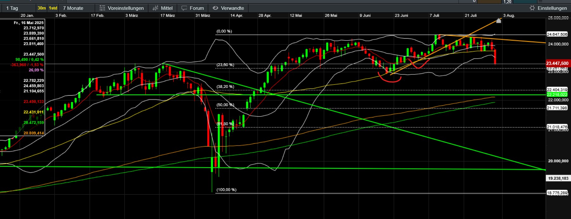Click the 24.000,000 price scale label
The image size is (571, 219).
coord(558,44)
